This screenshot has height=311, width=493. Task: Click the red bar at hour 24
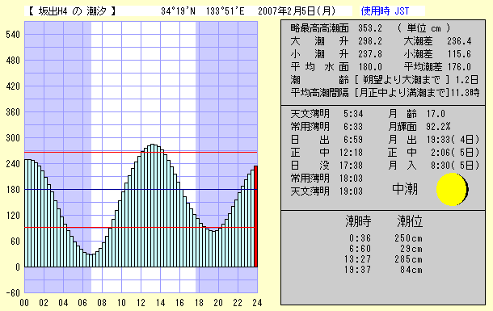(x=256, y=216)
